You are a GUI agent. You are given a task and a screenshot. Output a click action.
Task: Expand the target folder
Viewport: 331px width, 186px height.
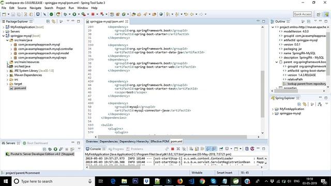pos(7,84)
